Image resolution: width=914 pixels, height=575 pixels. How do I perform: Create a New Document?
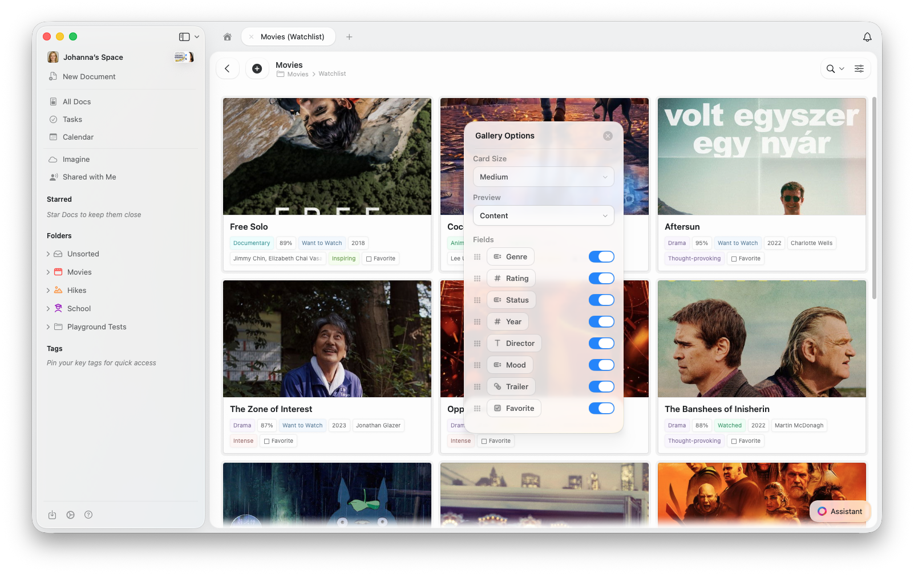point(89,76)
